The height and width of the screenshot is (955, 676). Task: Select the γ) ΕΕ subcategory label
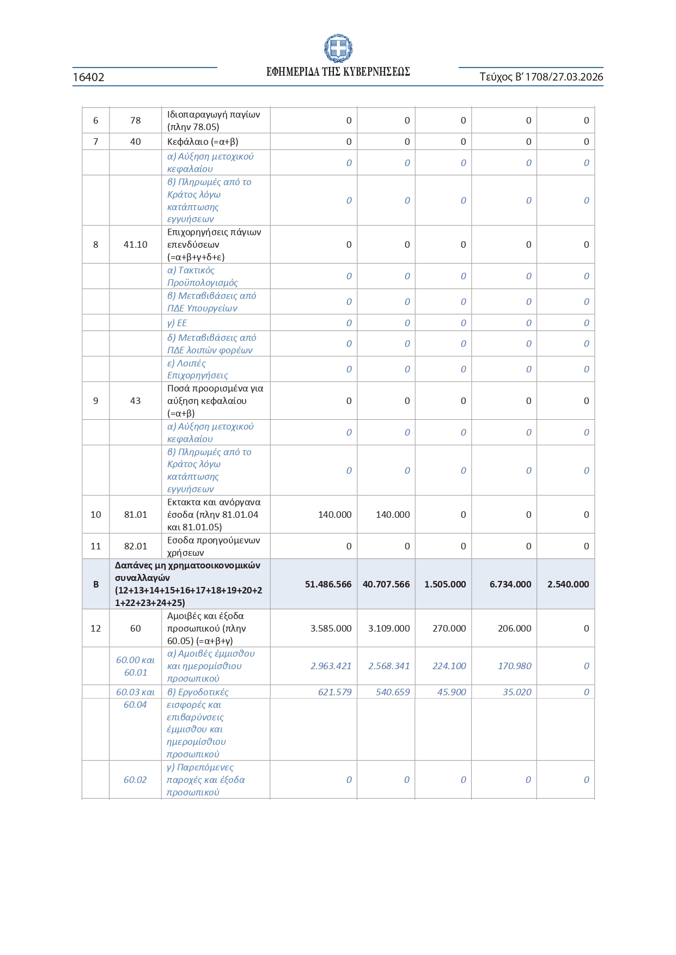pos(177,323)
